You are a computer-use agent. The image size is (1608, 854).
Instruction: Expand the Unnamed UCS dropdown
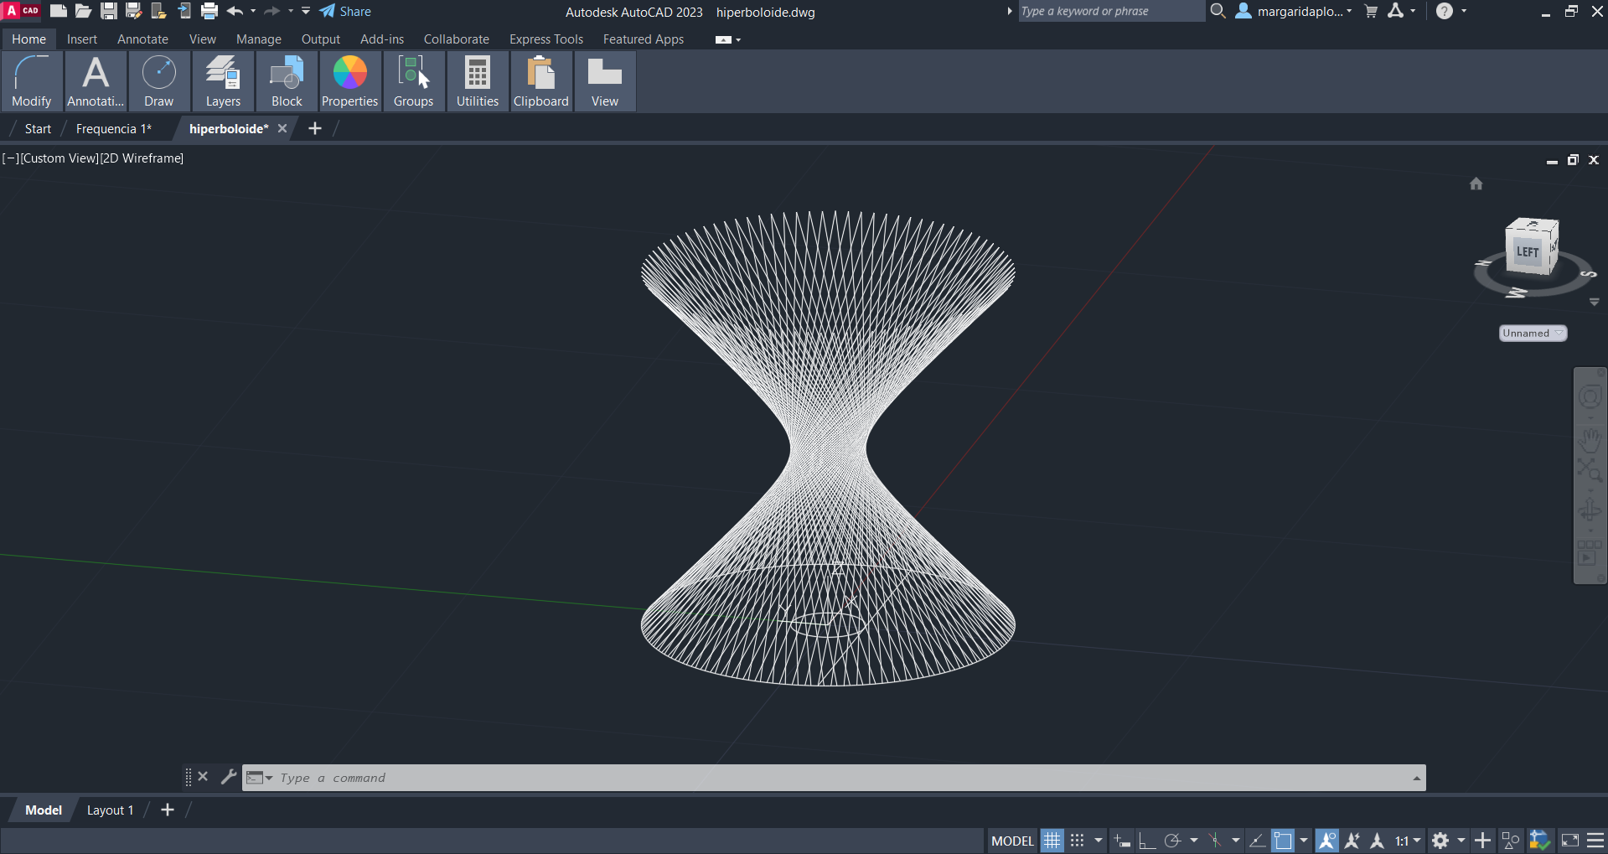(x=1533, y=333)
